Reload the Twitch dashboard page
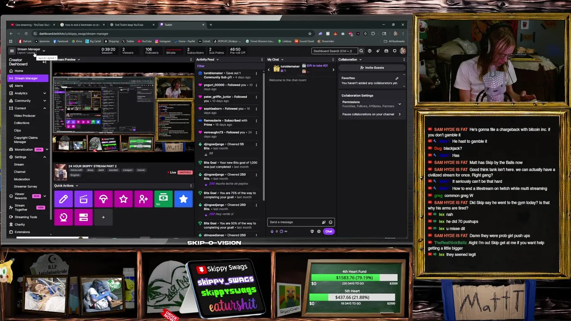The height and width of the screenshot is (321, 571). click(26, 33)
